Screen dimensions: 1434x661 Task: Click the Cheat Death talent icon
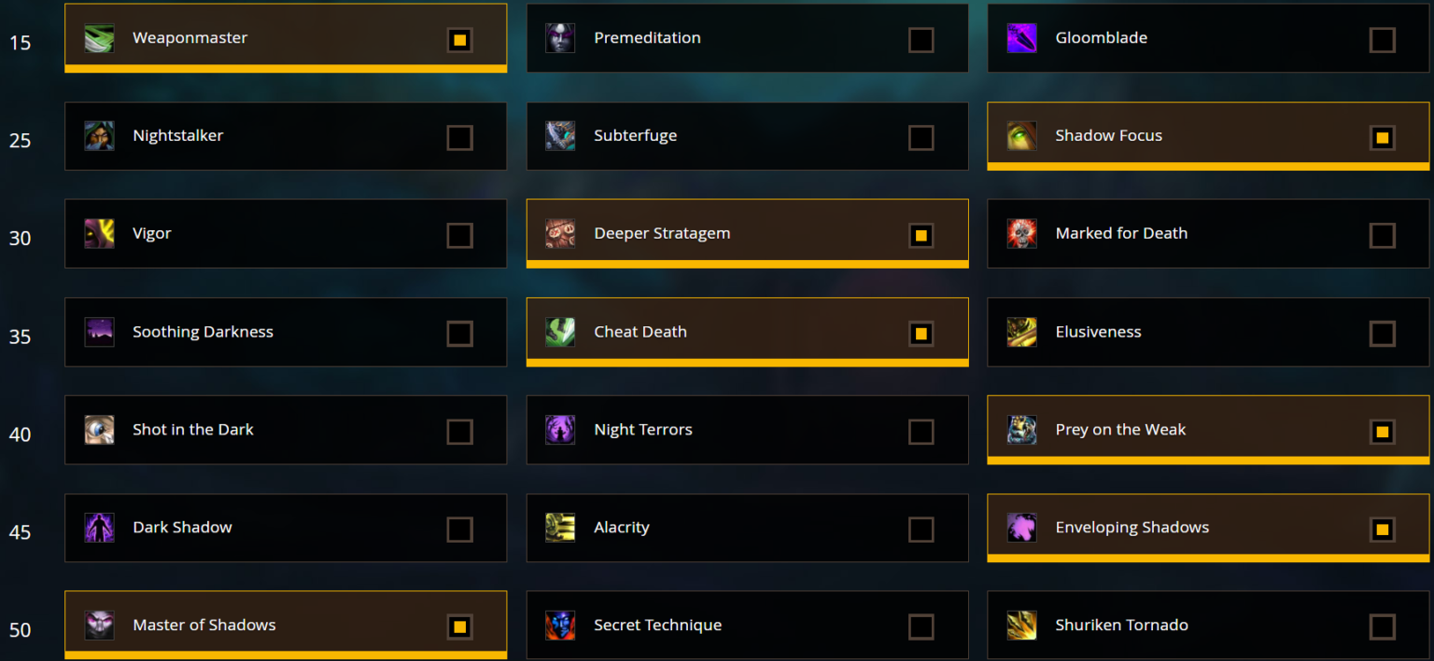(x=560, y=332)
